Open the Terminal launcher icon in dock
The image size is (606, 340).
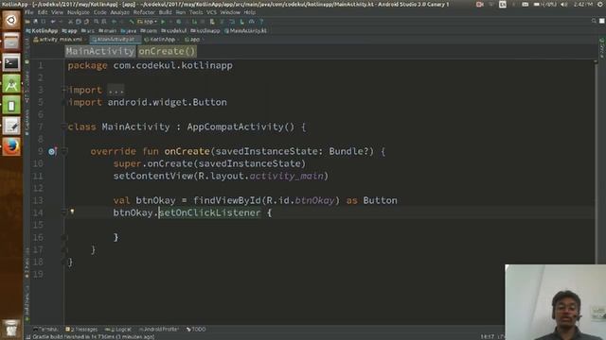coord(11,62)
